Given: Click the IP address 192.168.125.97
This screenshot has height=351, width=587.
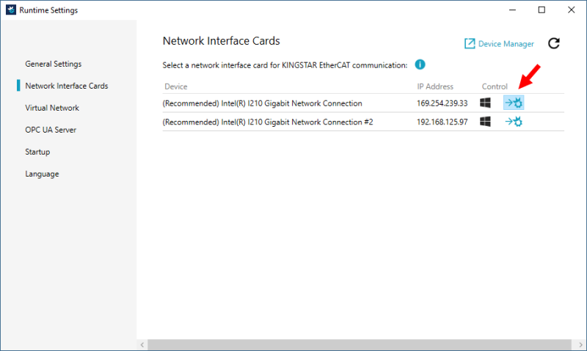Looking at the screenshot, I should click(x=442, y=122).
